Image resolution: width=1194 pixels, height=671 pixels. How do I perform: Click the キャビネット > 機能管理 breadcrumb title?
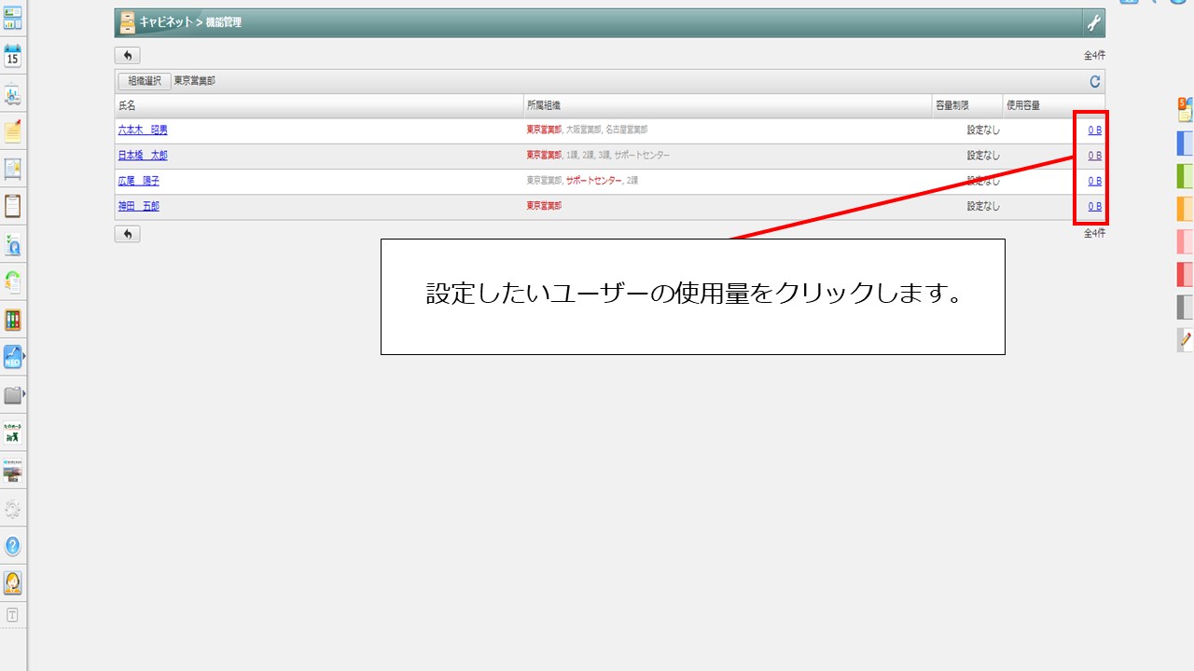pos(190,22)
